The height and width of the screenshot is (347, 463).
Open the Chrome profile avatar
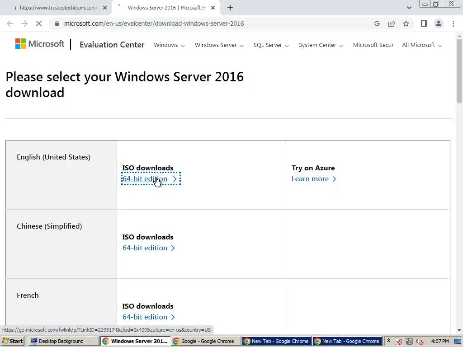click(439, 23)
